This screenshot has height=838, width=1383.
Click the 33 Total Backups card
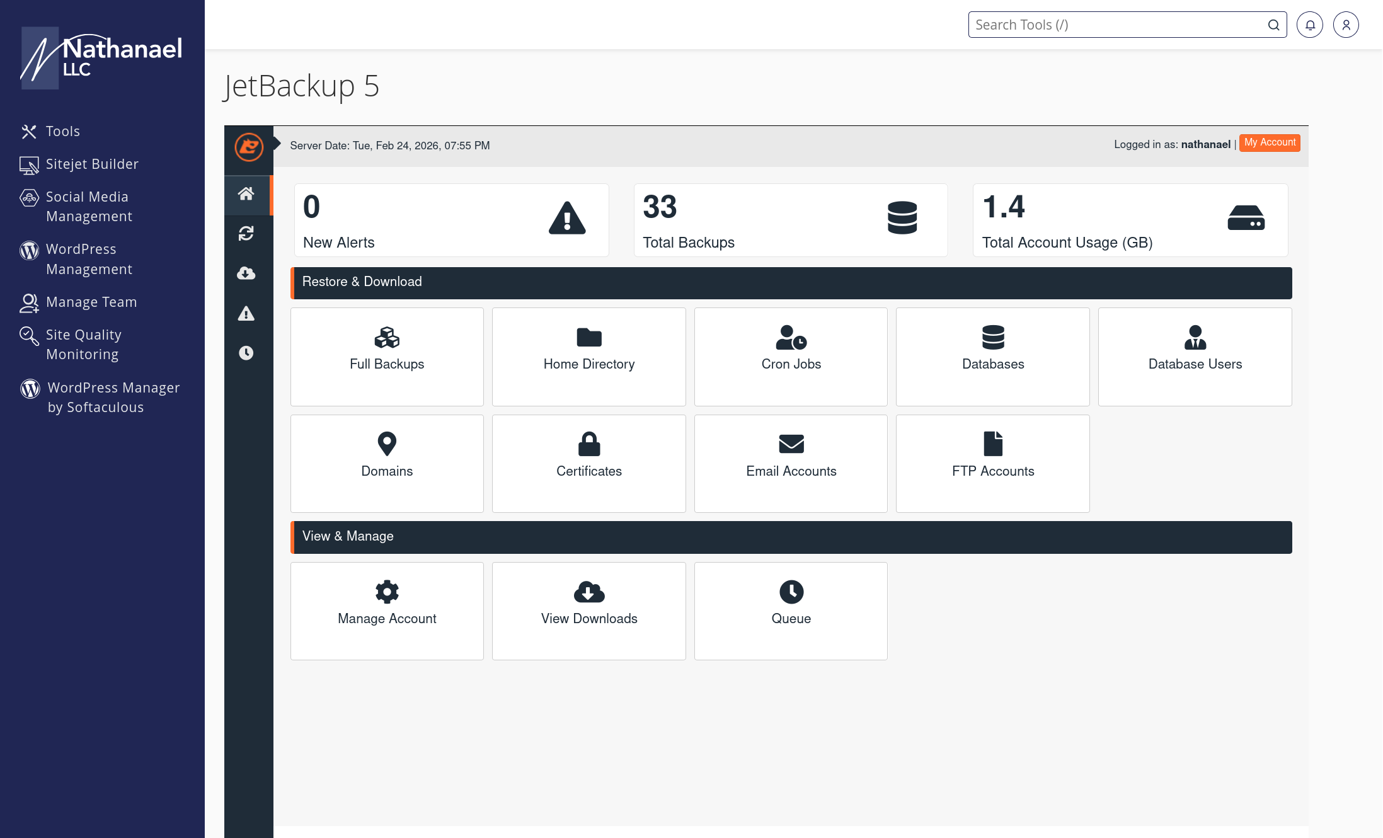pos(791,220)
